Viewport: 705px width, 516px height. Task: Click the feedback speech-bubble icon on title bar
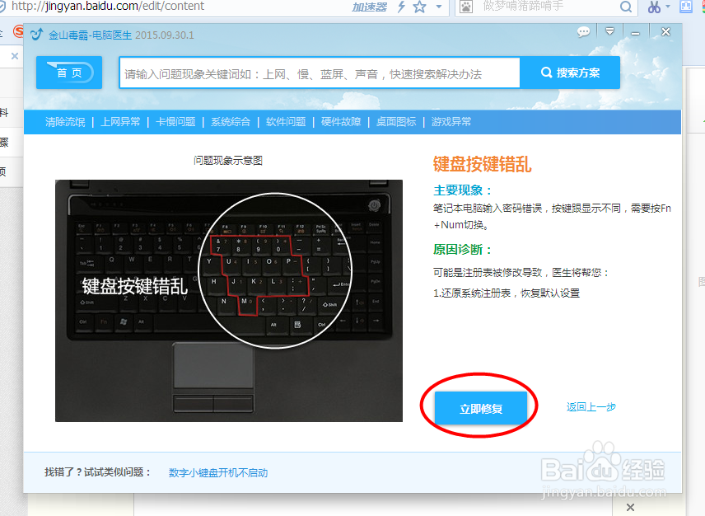tap(583, 31)
